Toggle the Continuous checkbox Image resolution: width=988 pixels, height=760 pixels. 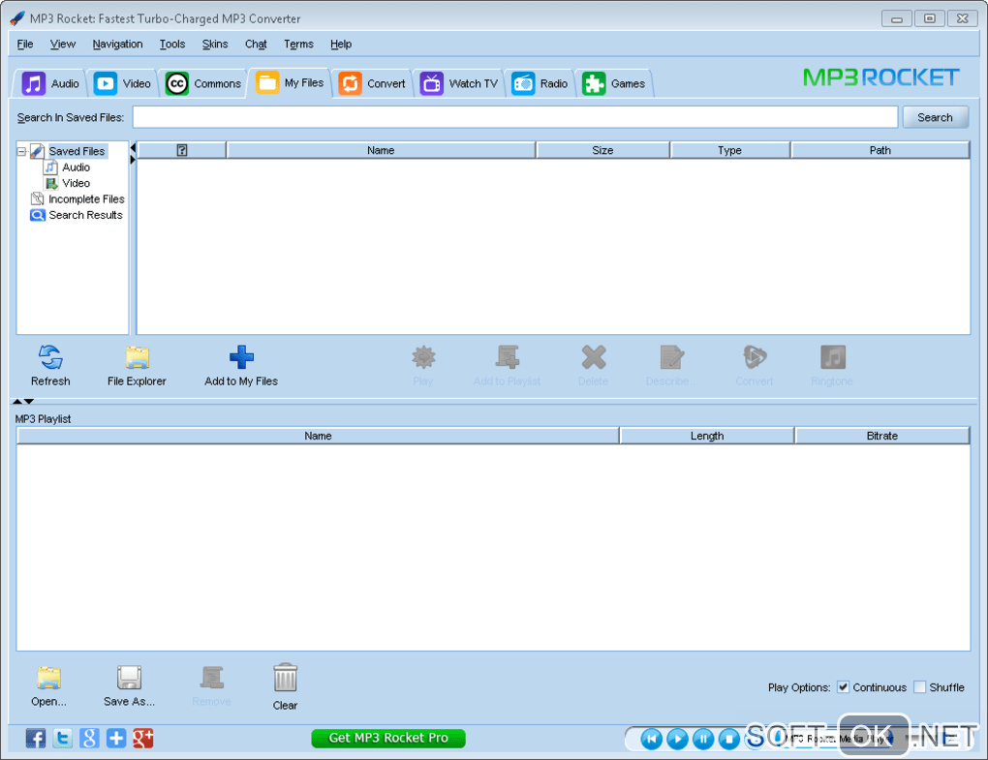coord(843,687)
